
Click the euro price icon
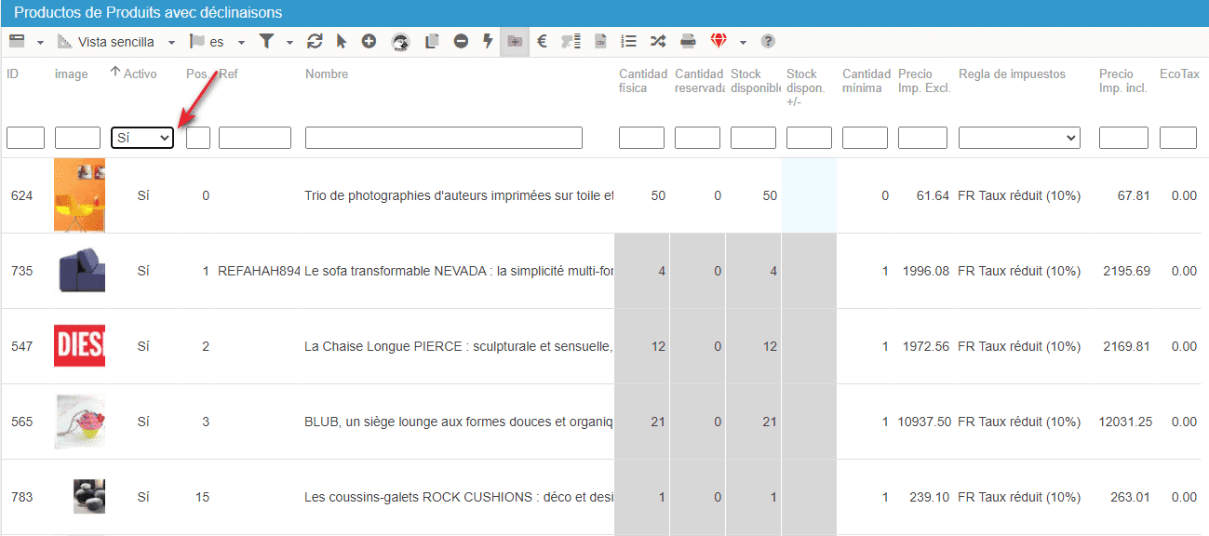coord(542,42)
